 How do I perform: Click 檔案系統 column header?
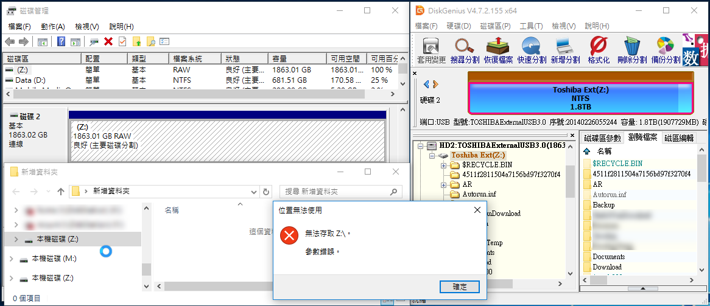coord(195,59)
